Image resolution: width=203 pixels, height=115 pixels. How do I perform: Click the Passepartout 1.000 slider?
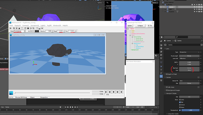pos(190,110)
